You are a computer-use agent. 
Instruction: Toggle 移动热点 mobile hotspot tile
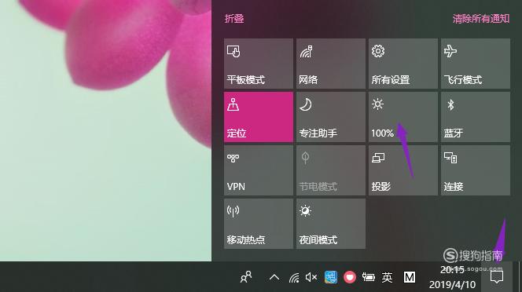tap(259, 224)
